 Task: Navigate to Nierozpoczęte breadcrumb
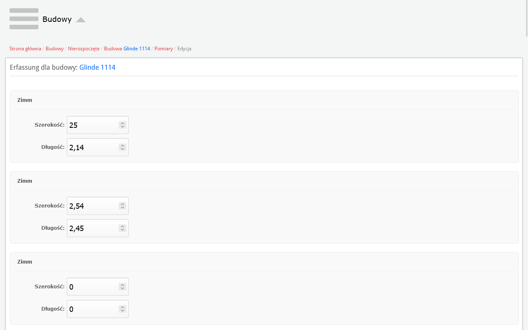pos(84,49)
